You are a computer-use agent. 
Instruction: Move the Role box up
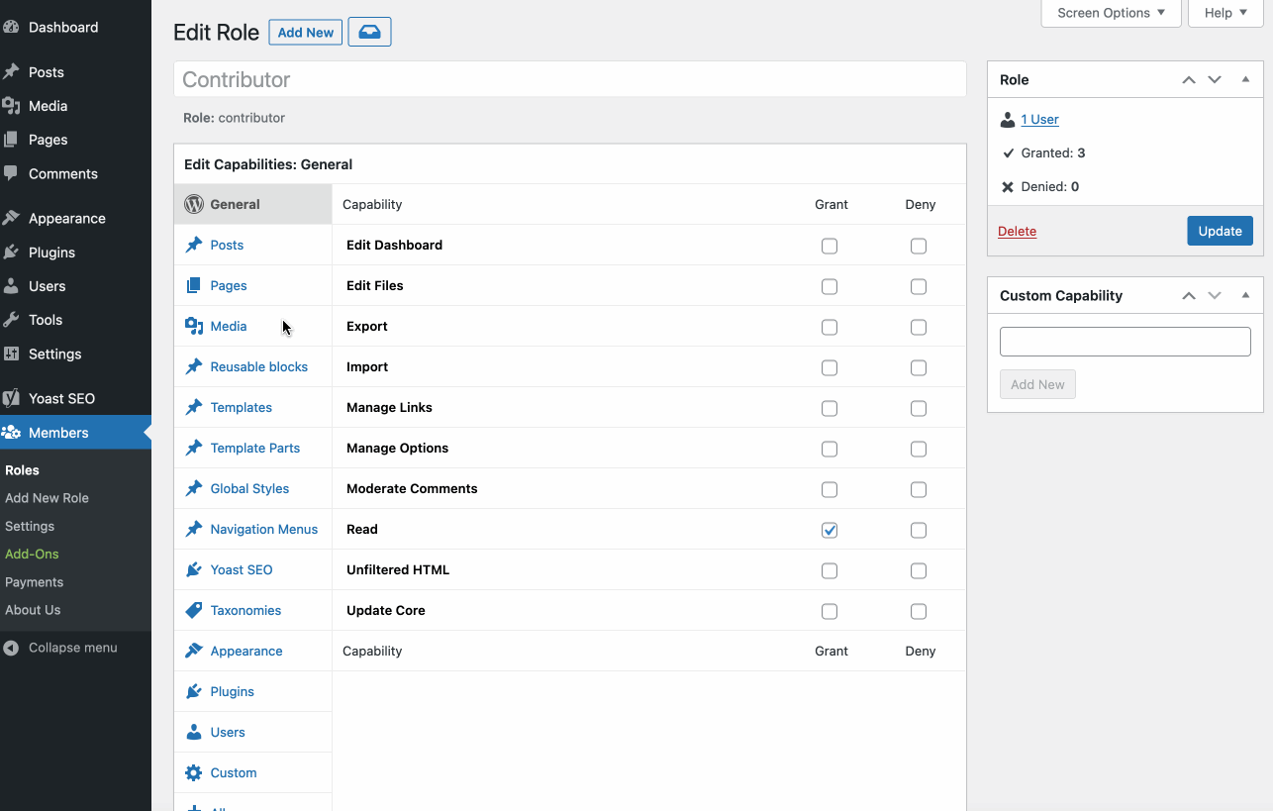point(1189,80)
